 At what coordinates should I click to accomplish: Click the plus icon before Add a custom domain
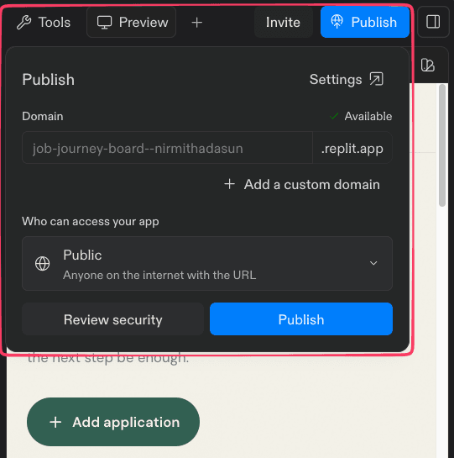coord(230,184)
